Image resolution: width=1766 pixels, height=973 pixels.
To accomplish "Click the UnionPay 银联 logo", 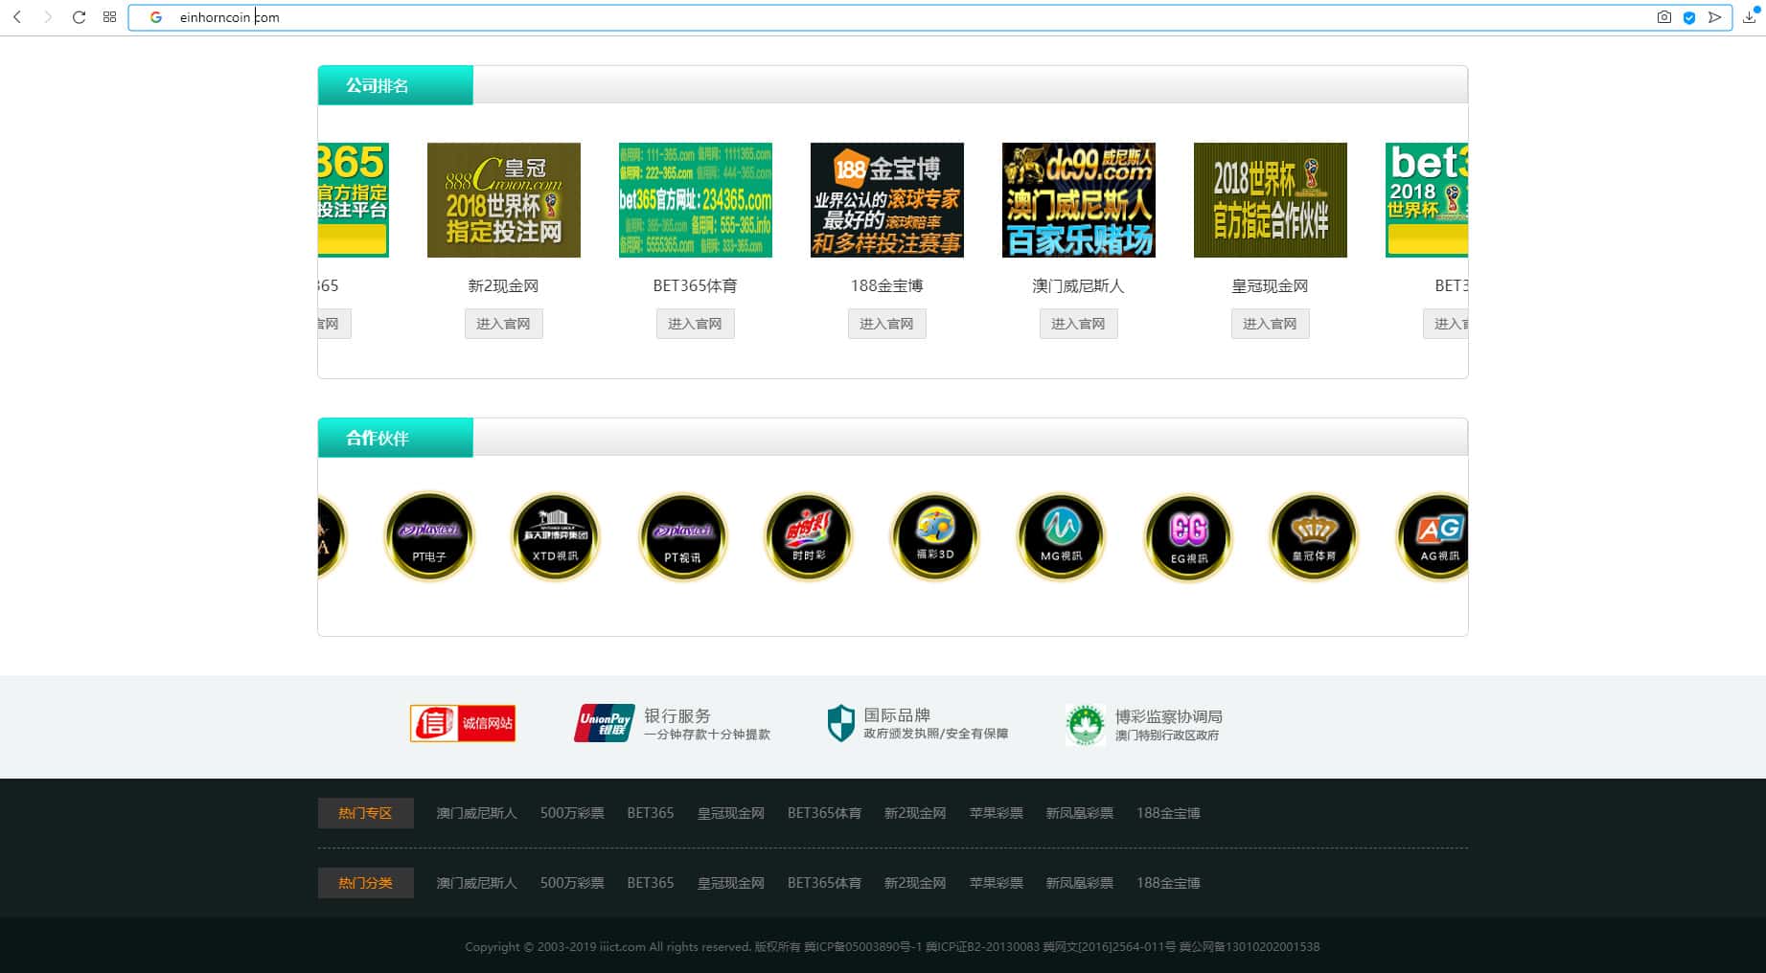I will [605, 723].
